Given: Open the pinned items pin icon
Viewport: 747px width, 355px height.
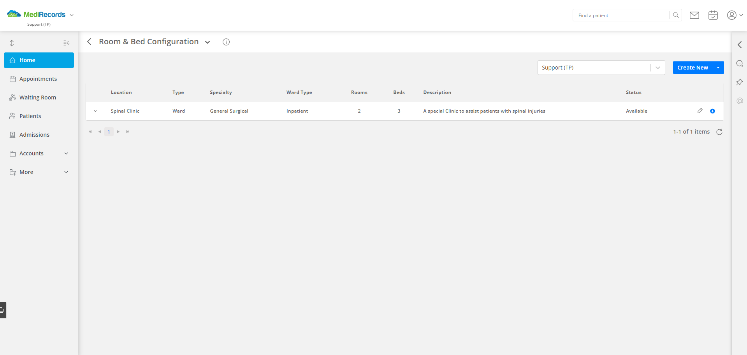Looking at the screenshot, I should tap(740, 82).
